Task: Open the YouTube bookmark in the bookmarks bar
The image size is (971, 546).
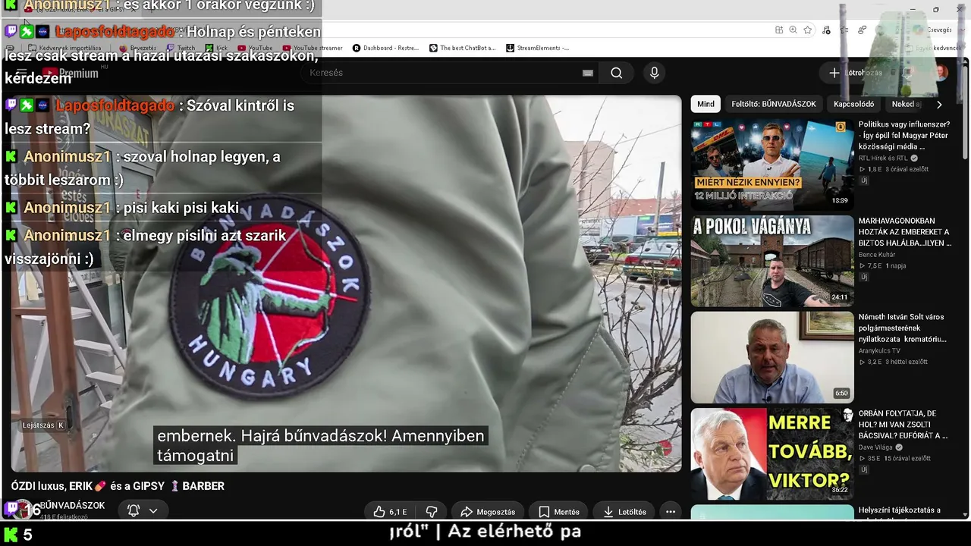Action: 256,48
